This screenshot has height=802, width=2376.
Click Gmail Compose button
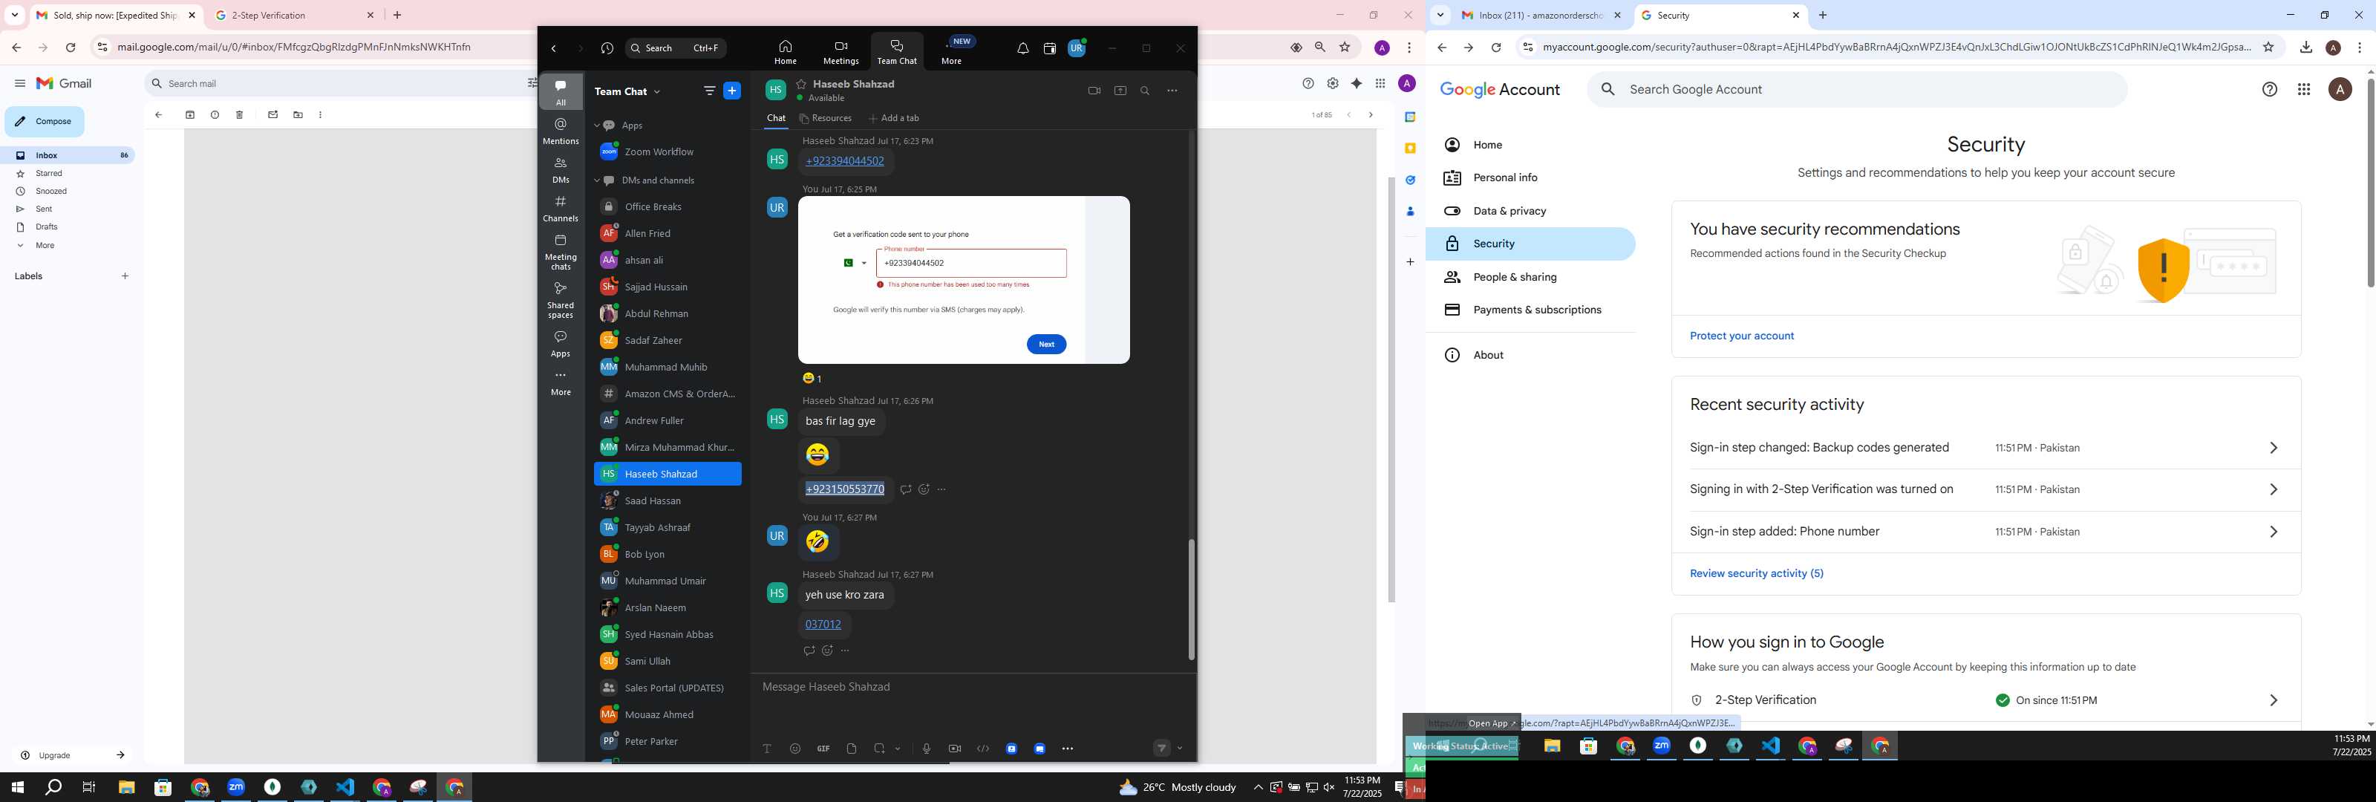[x=45, y=122]
